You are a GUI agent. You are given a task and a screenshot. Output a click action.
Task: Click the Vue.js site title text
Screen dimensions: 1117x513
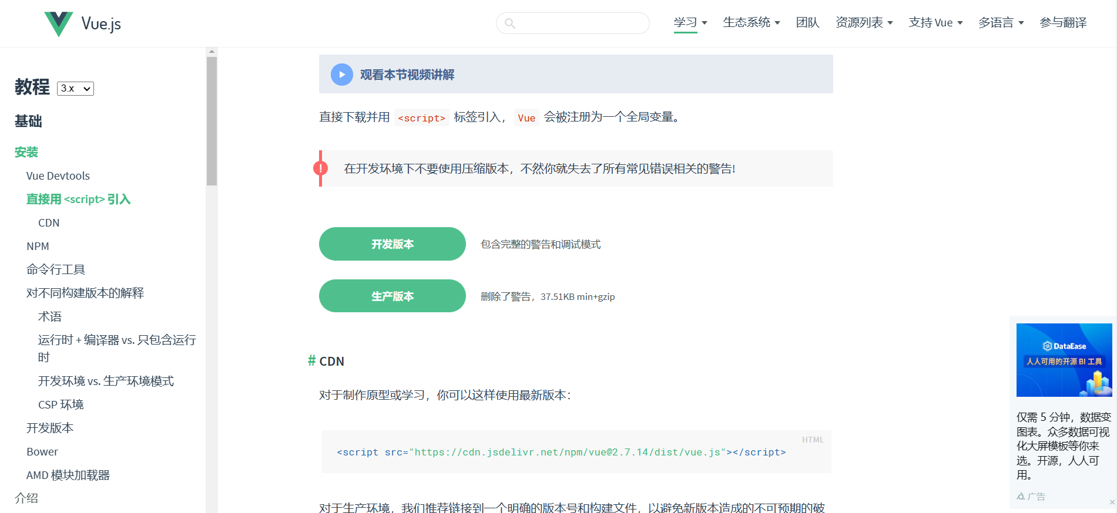pyautogui.click(x=101, y=23)
